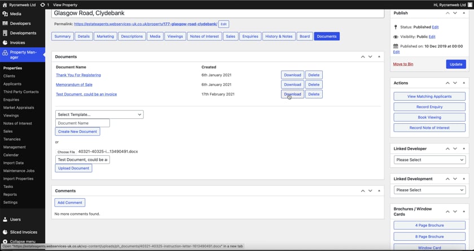The height and width of the screenshot is (251, 474).
Task: Open Thank You For Registering link
Action: click(x=78, y=75)
